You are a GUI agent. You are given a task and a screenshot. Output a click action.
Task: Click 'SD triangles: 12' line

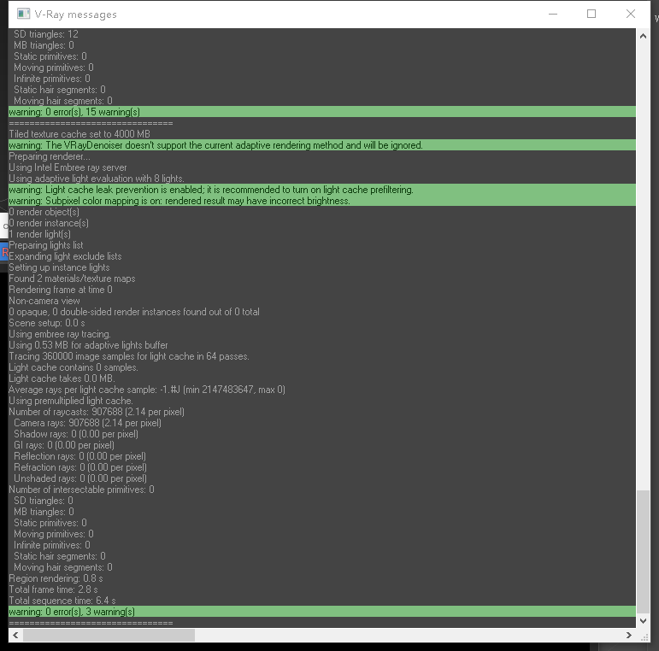coord(46,34)
